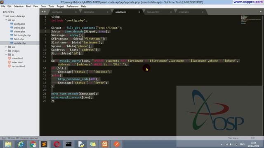This screenshot has width=264, height=148.
Task: Change the Tab Size setting
Action: 233,138
